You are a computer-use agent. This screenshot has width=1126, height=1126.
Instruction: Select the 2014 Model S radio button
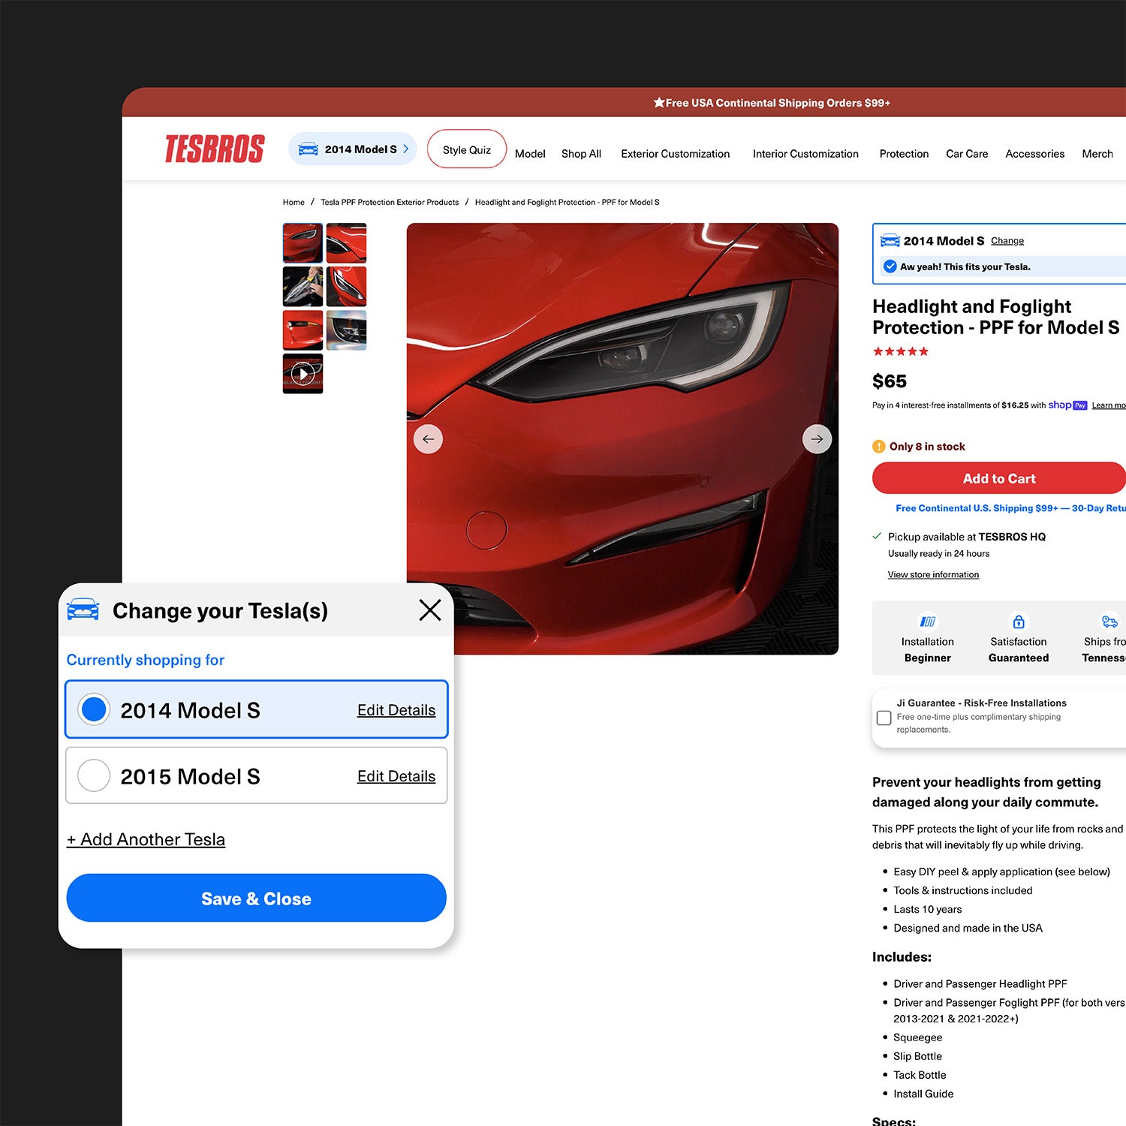click(94, 709)
